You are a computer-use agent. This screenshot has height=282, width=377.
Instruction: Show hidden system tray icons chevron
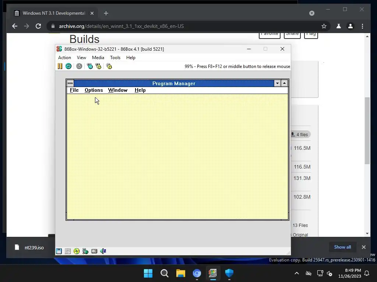(297, 273)
